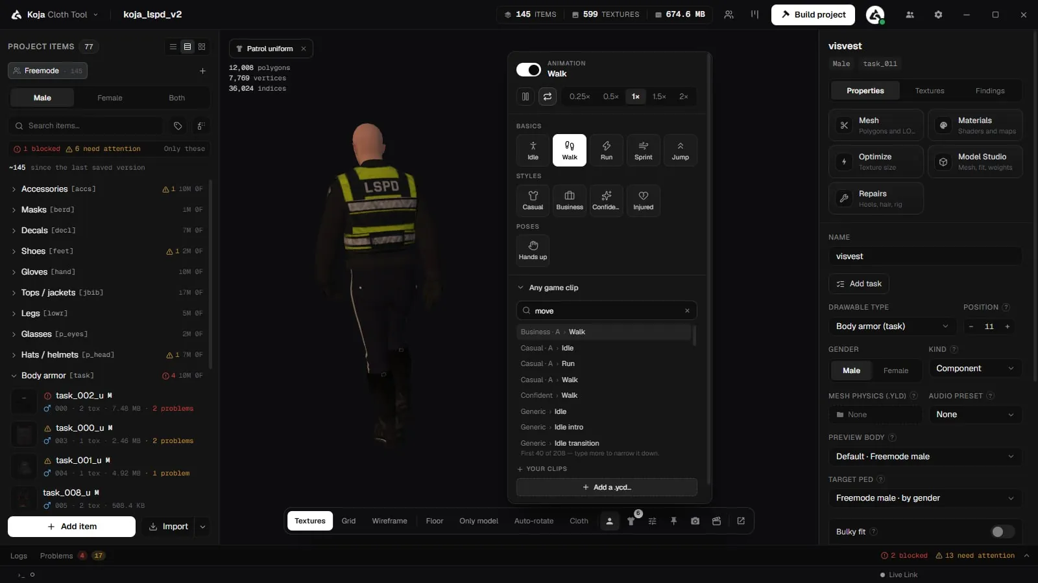Open the Preview Body dropdown

(925, 457)
